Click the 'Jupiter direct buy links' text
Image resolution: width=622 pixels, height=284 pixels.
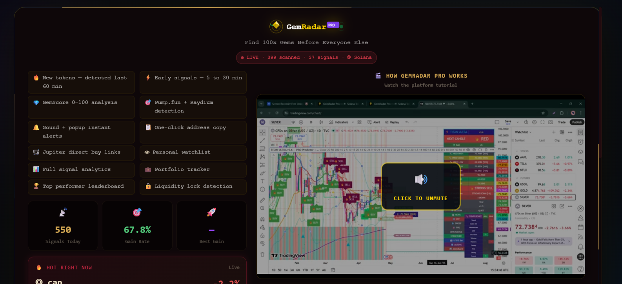tap(82, 152)
